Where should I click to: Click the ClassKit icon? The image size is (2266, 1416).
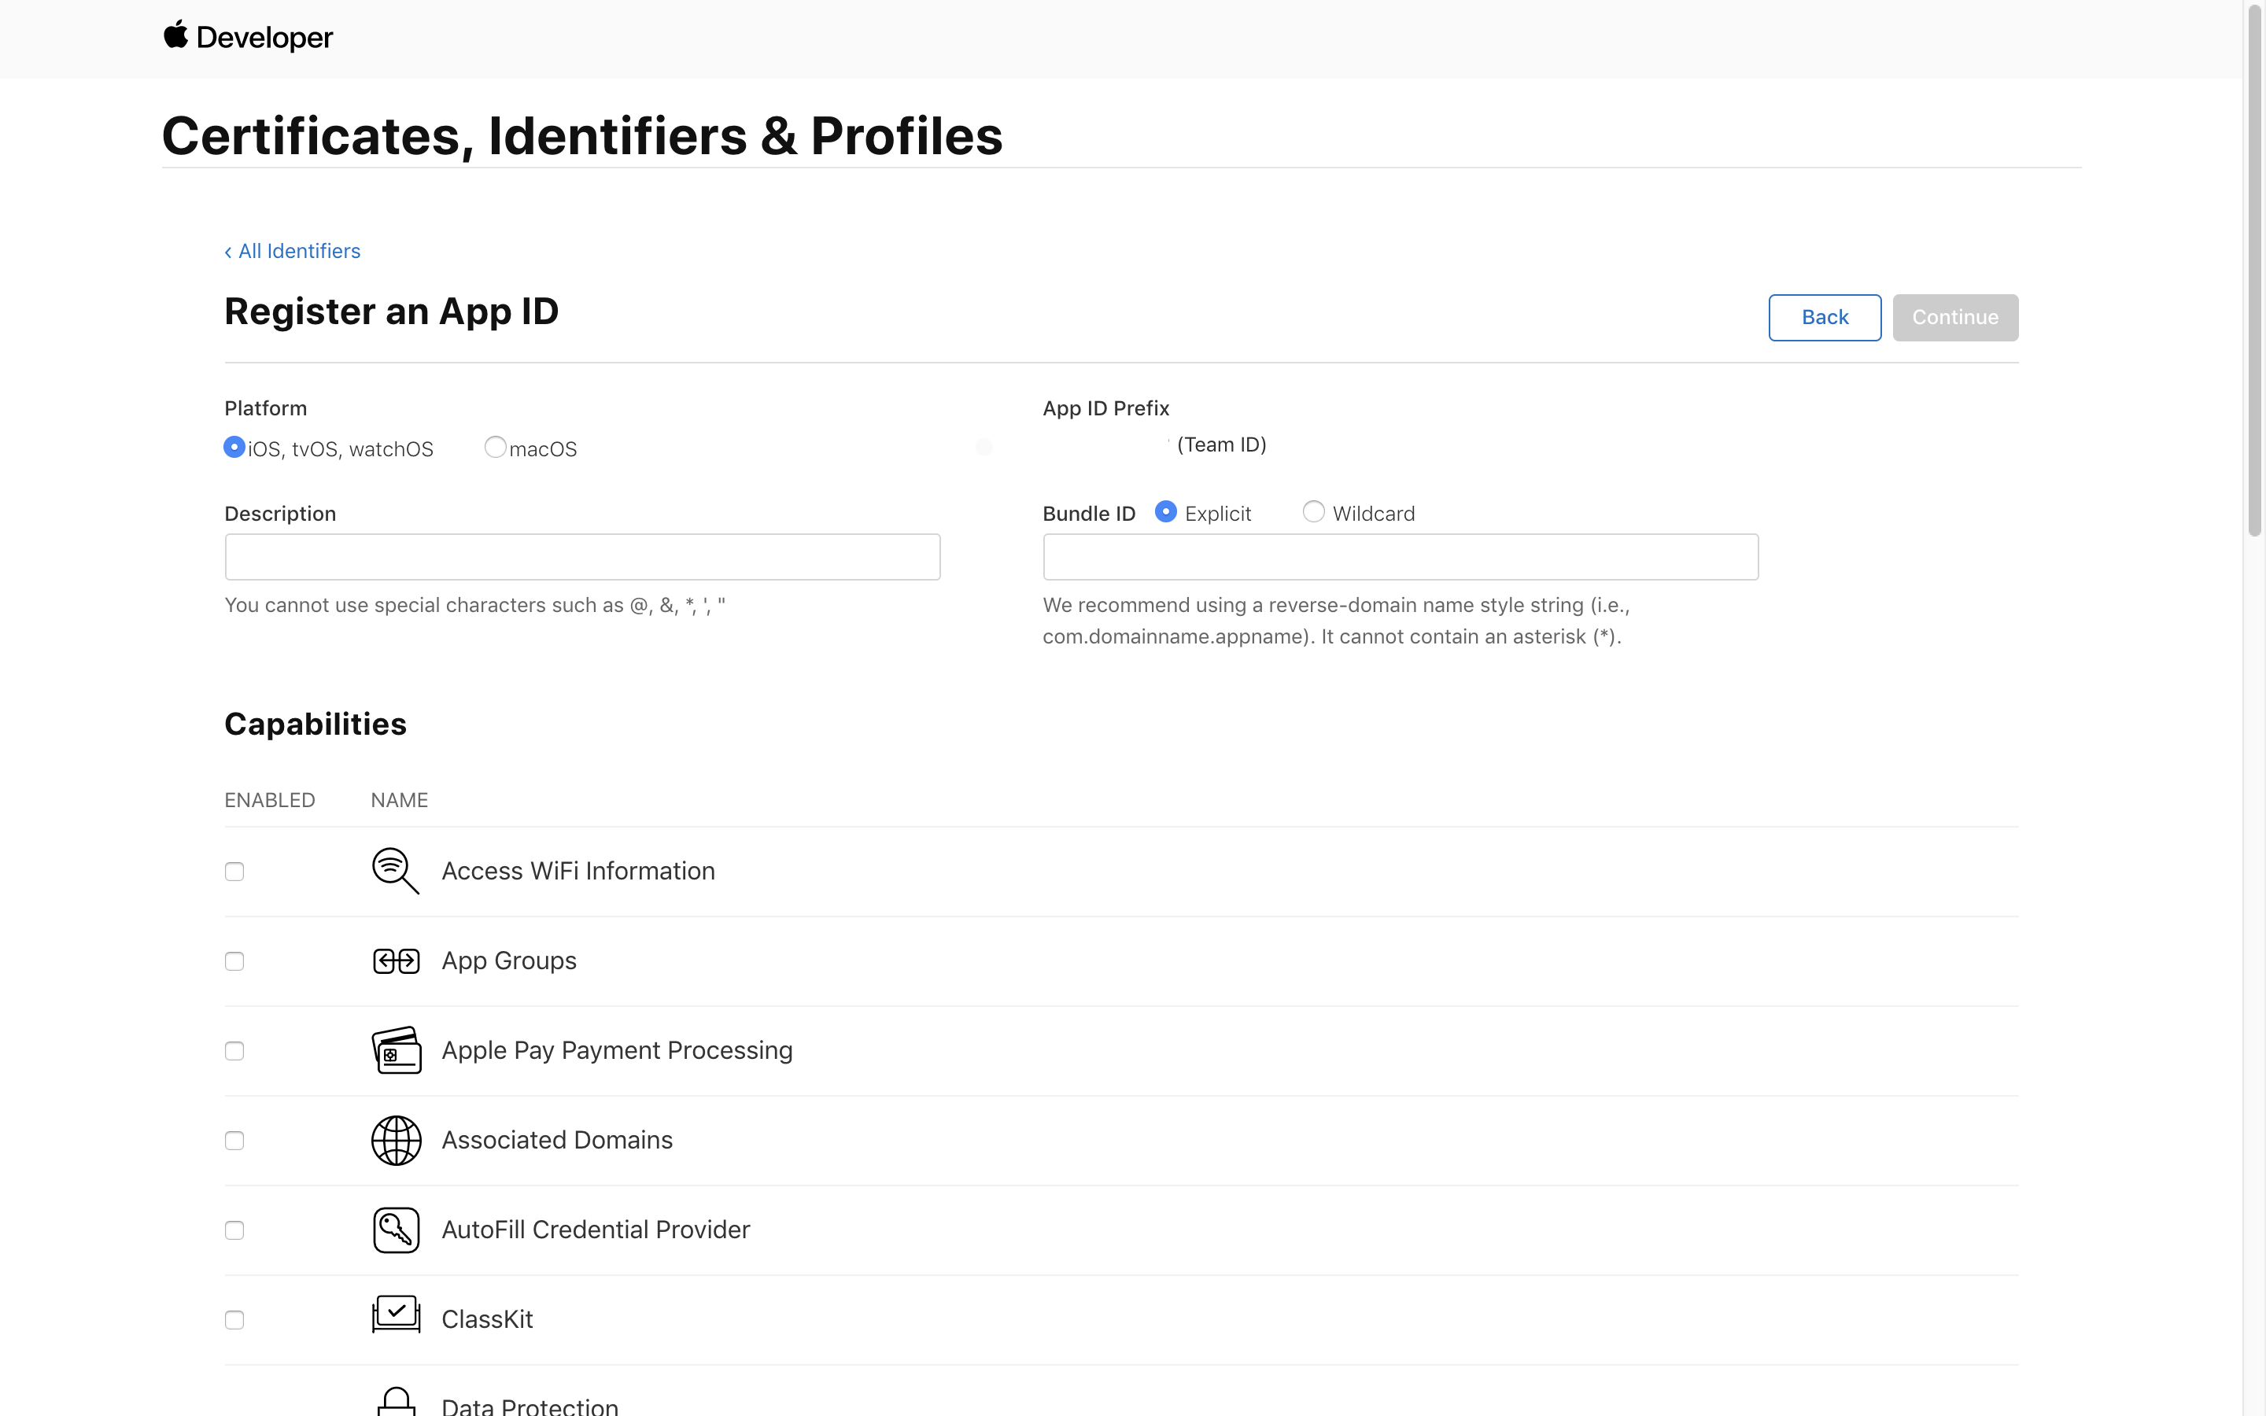pos(396,1314)
